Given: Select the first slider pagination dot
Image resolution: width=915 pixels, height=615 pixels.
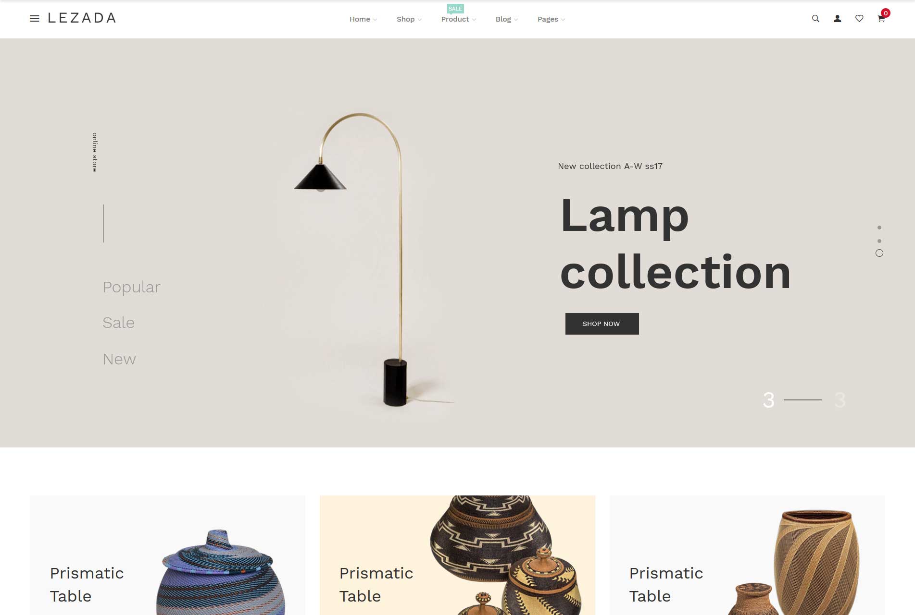Looking at the screenshot, I should point(879,228).
